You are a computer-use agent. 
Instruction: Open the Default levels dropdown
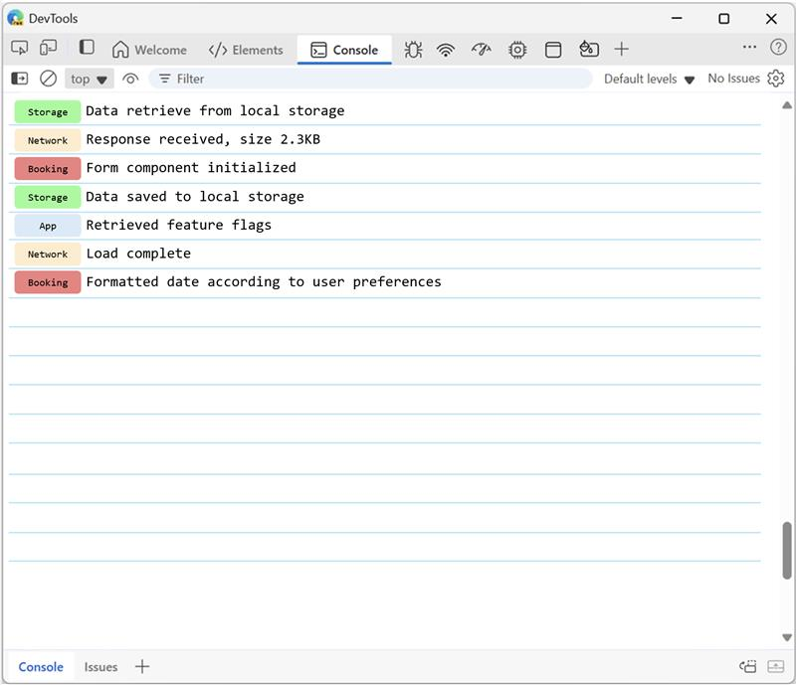coord(649,79)
